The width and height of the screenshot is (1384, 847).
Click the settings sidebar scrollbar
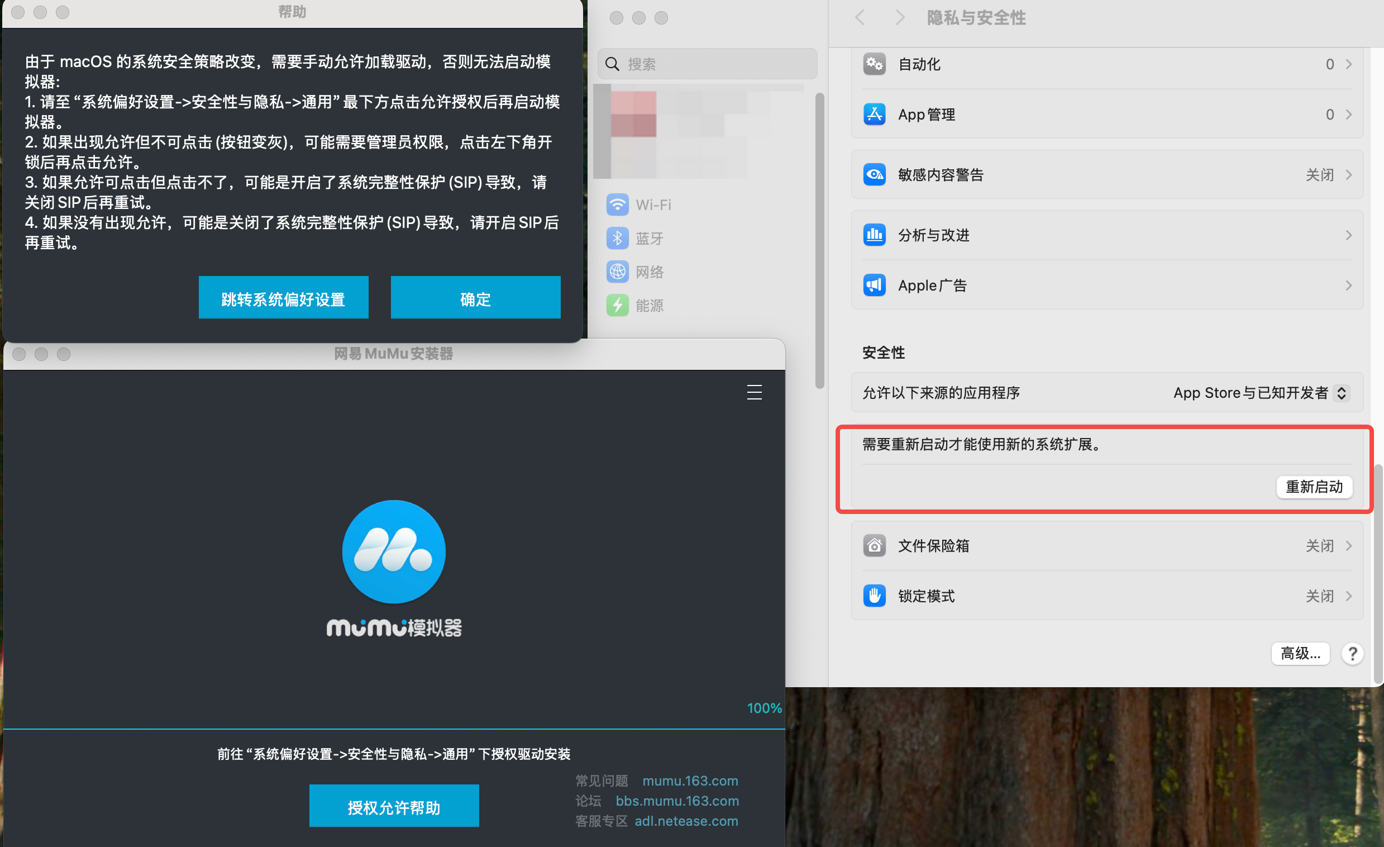click(819, 241)
